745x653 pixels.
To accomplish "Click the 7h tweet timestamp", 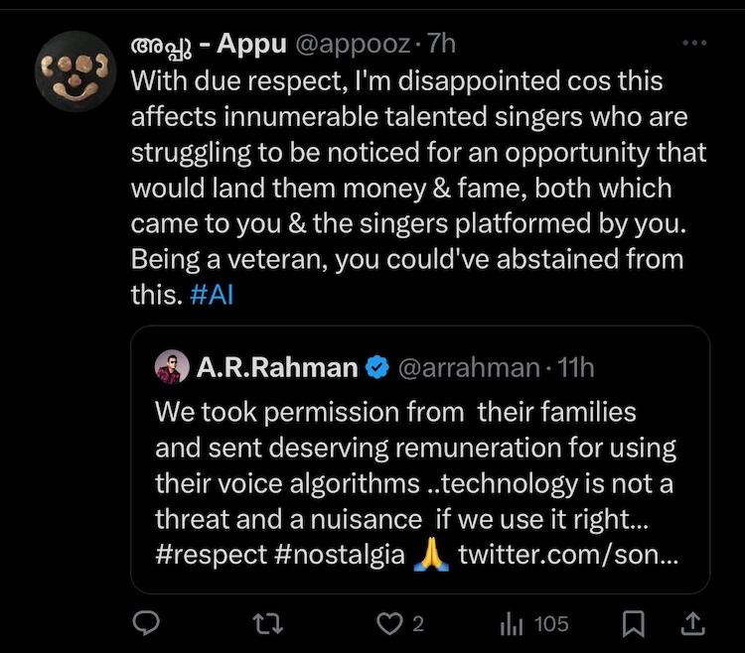I will click(x=442, y=45).
